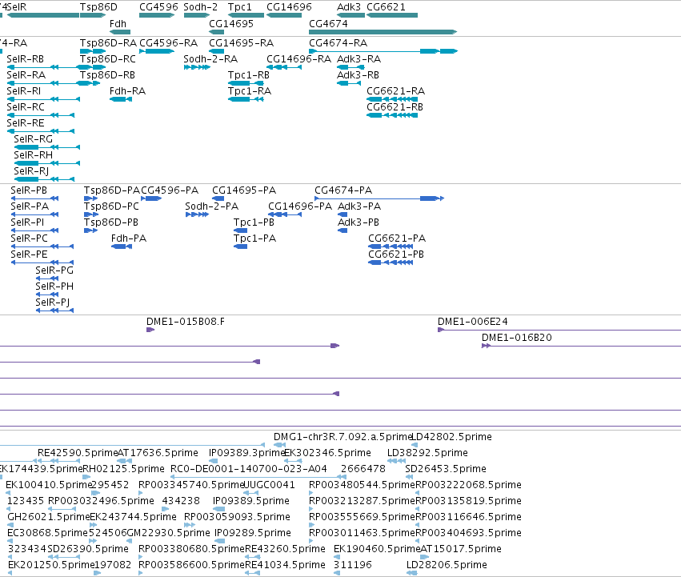The image size is (681, 577).
Task: Select transcript SelR-RJ
Action: (x=44, y=179)
